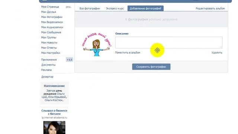Screen dimensions: 238x134
Task: Click the ip.internet-akademia.ru ad address
Action: [54, 118]
